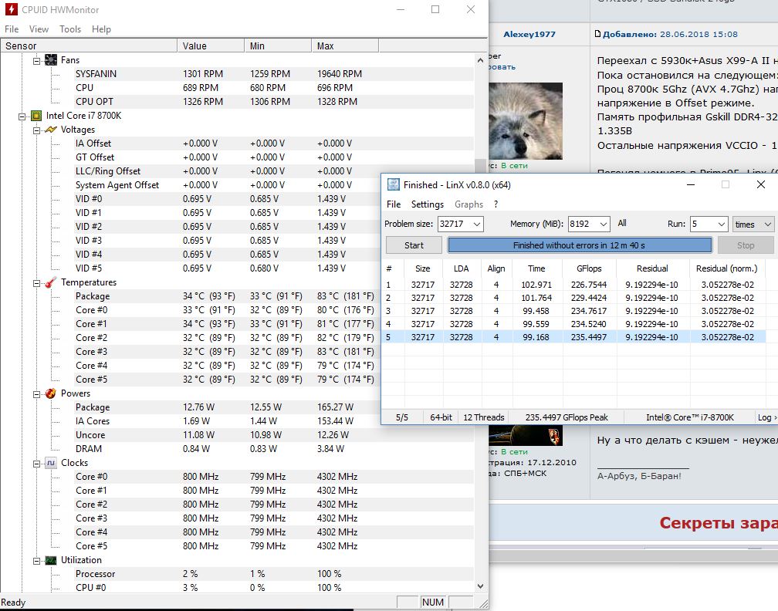
Task: Open LinX Settings menu
Action: 428,204
